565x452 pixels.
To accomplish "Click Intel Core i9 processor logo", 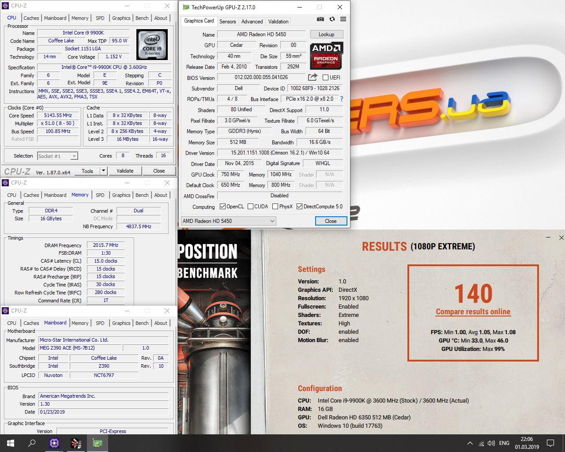I will tap(152, 45).
